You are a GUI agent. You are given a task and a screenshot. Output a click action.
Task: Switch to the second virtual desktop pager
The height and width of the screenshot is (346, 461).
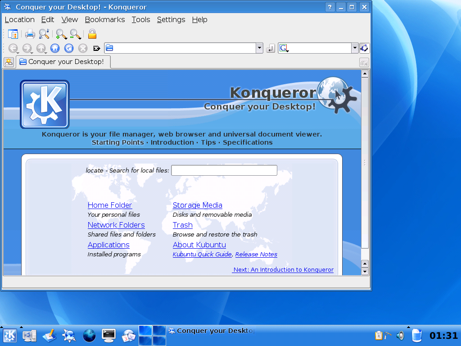[159, 330]
